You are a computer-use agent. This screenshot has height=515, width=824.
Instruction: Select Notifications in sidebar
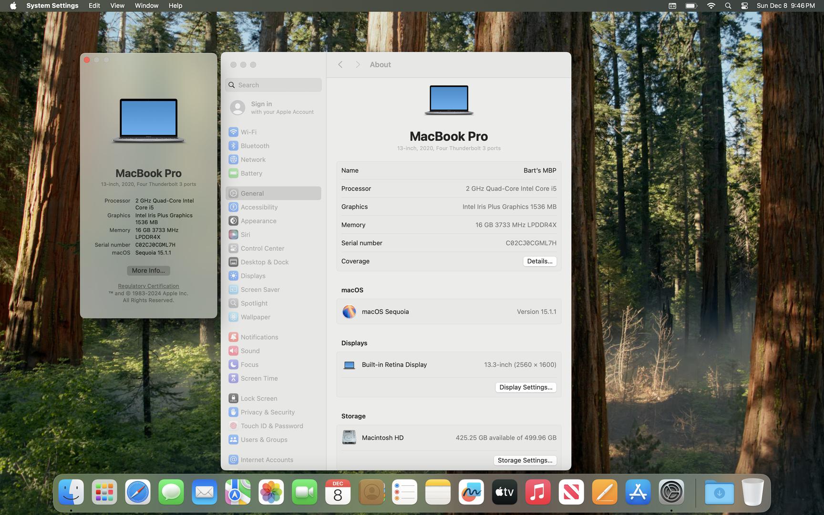pyautogui.click(x=273, y=337)
